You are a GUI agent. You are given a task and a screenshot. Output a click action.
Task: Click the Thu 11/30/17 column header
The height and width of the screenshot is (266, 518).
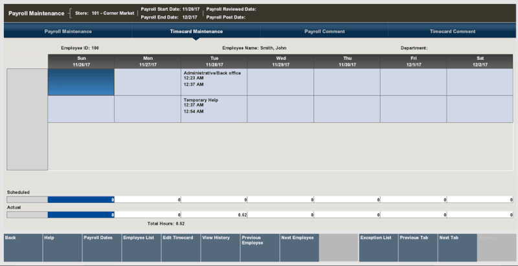pos(347,61)
